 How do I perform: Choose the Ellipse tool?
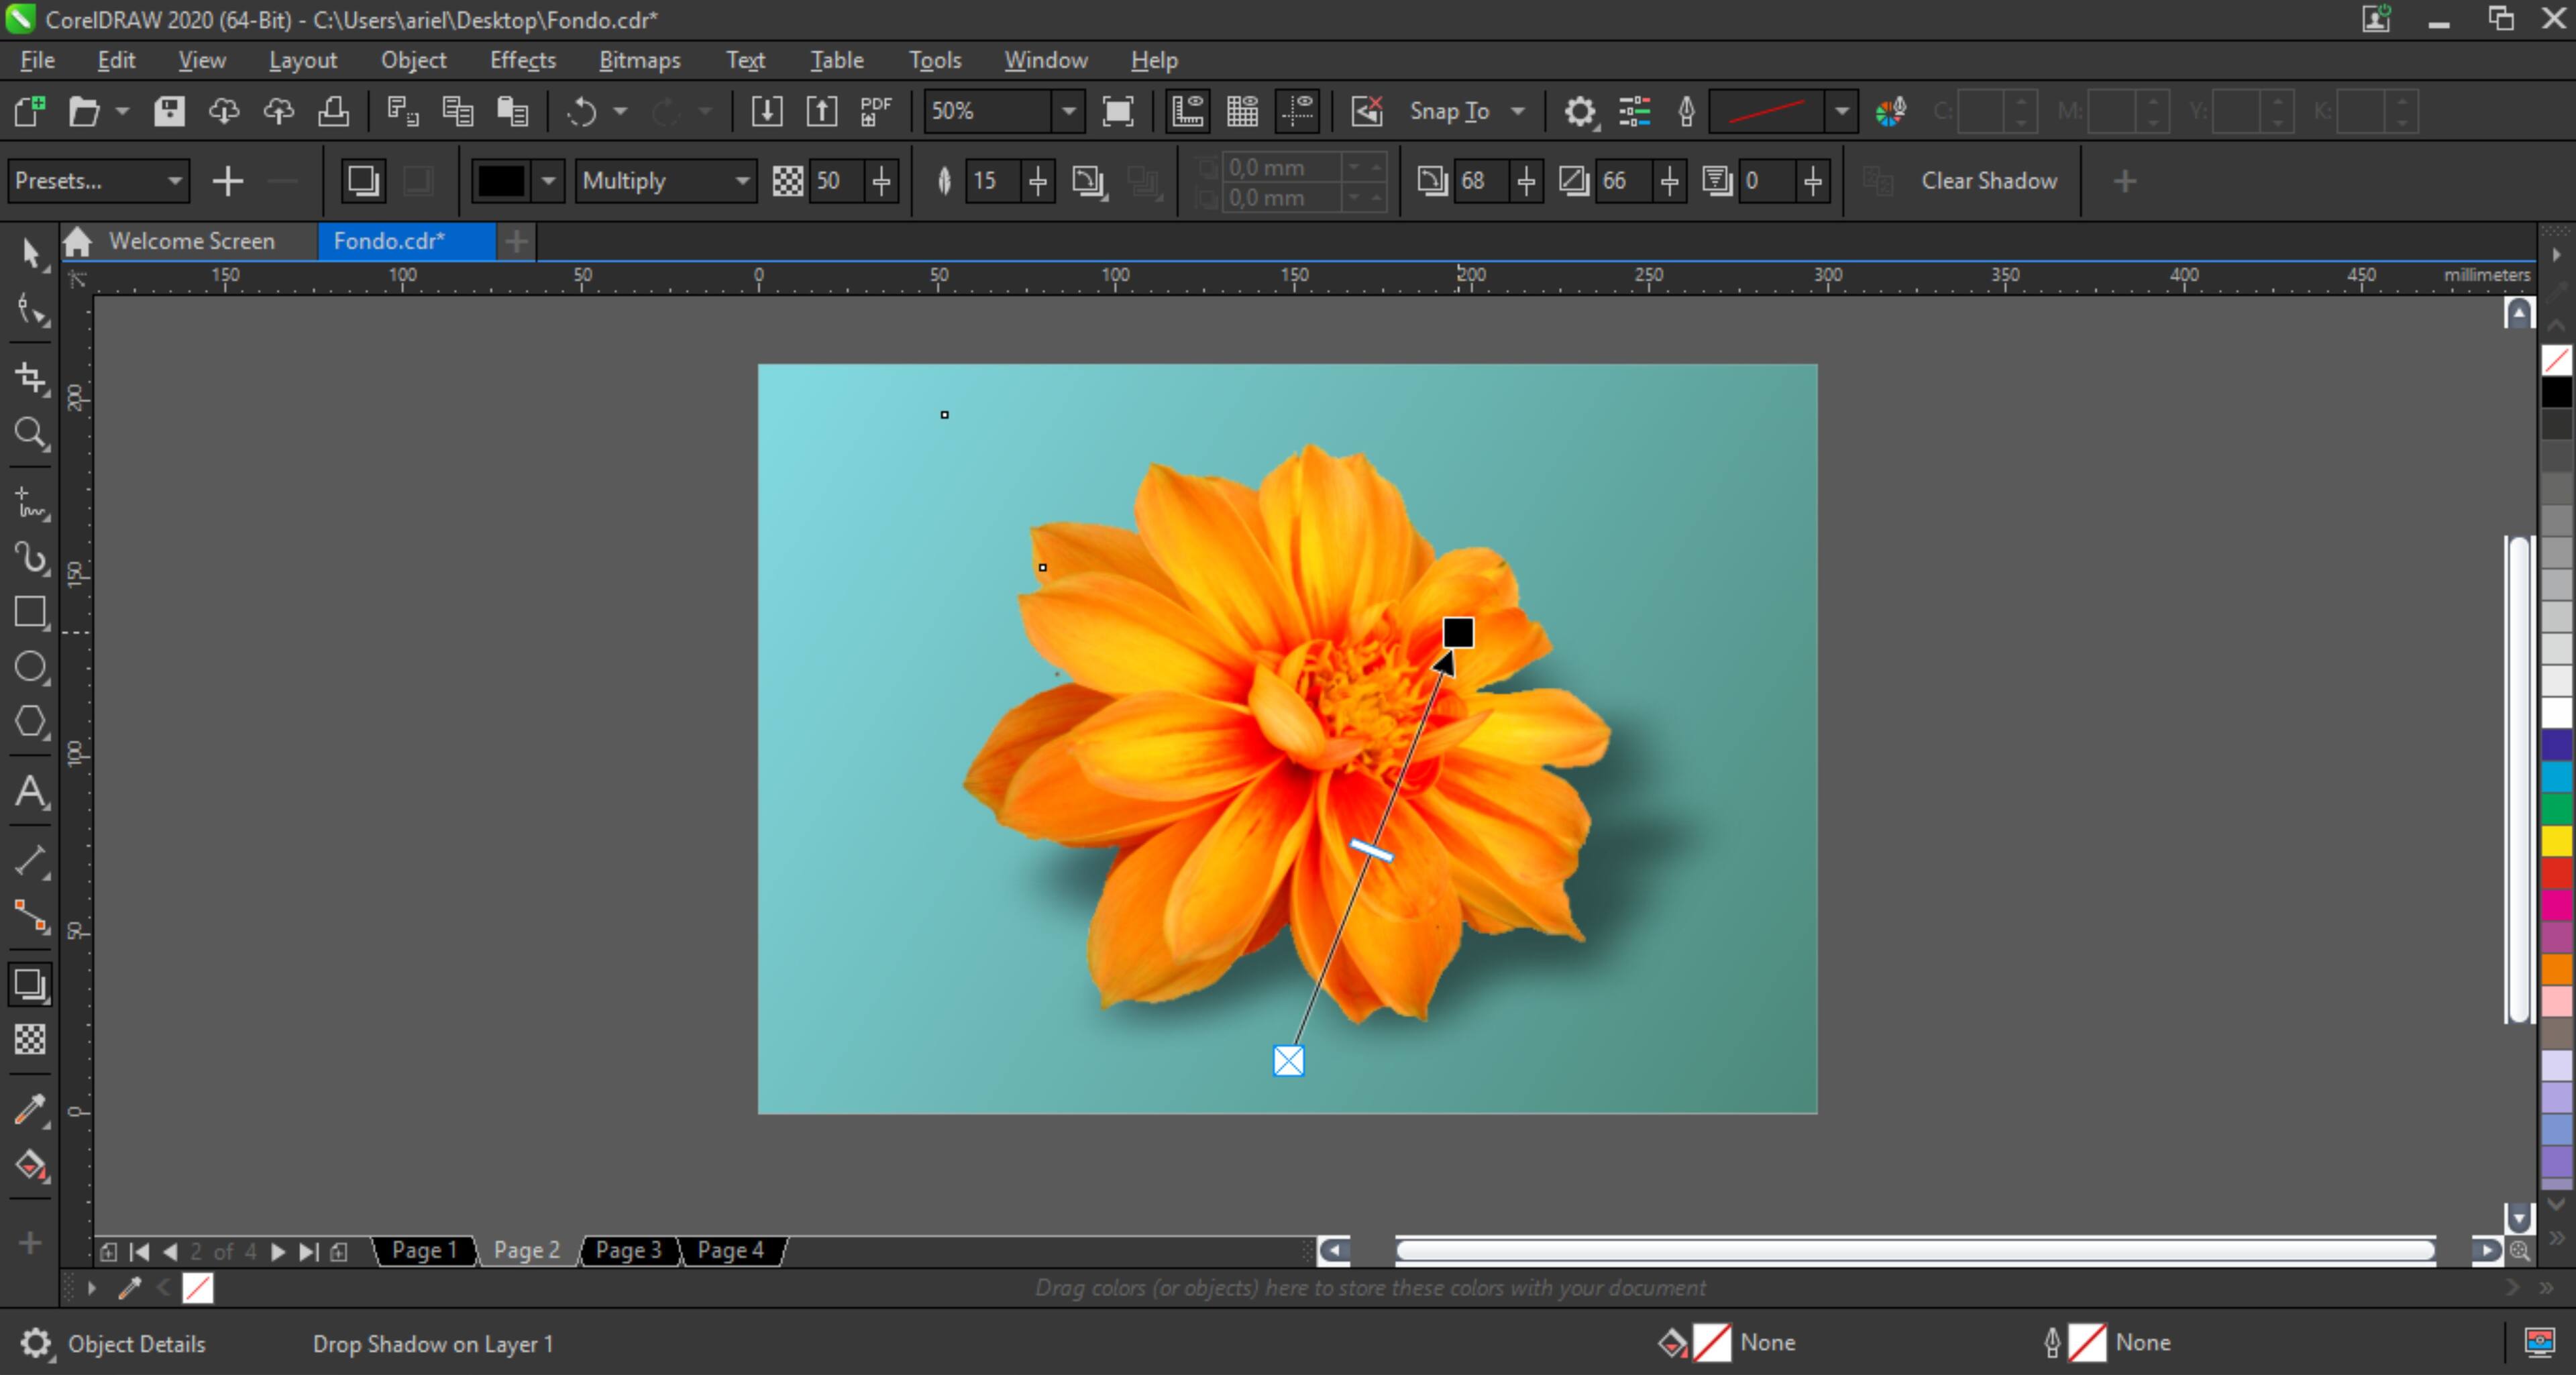pos(30,667)
